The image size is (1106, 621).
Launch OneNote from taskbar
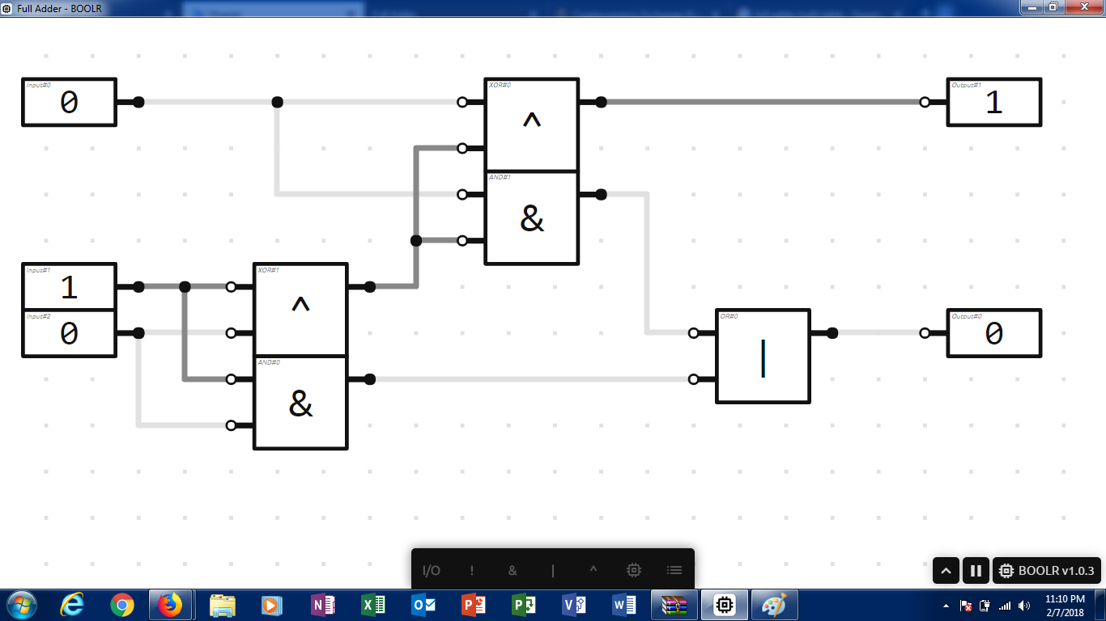click(x=322, y=604)
